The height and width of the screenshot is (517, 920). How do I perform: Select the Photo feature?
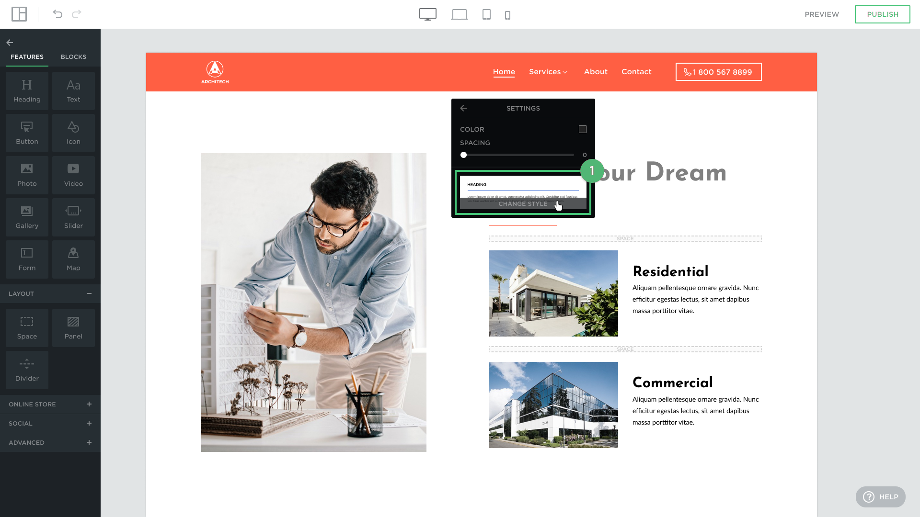[27, 175]
